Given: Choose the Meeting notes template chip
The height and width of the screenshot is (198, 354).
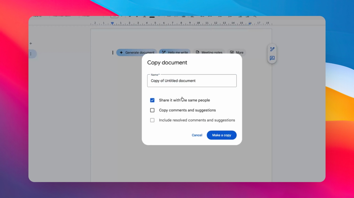Looking at the screenshot, I should [209, 53].
